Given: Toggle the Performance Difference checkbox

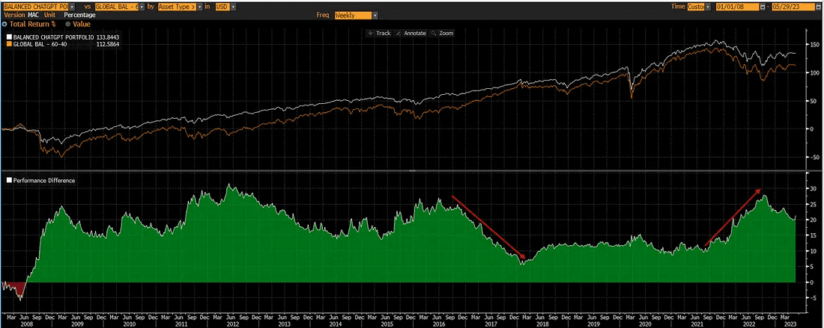Looking at the screenshot, I should [9, 180].
